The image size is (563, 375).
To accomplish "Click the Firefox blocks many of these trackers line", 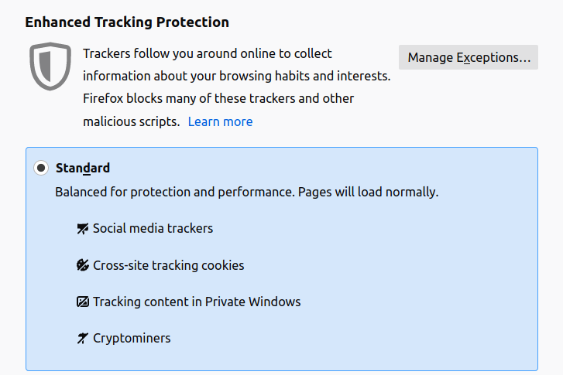I will click(218, 99).
